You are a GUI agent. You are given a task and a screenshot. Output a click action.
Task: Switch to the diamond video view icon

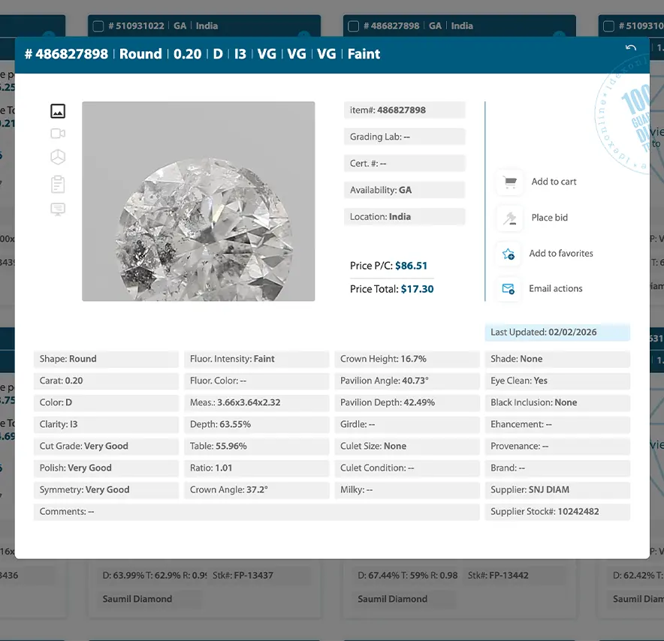tap(59, 133)
